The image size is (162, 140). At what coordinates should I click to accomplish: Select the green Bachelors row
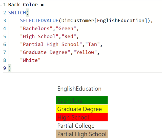82,100
